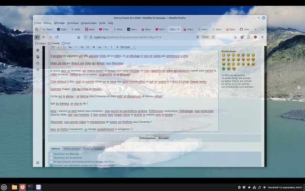305x191 pixels.
Task: Toggle the Firefox sidebar panel icon
Action: [37, 37]
